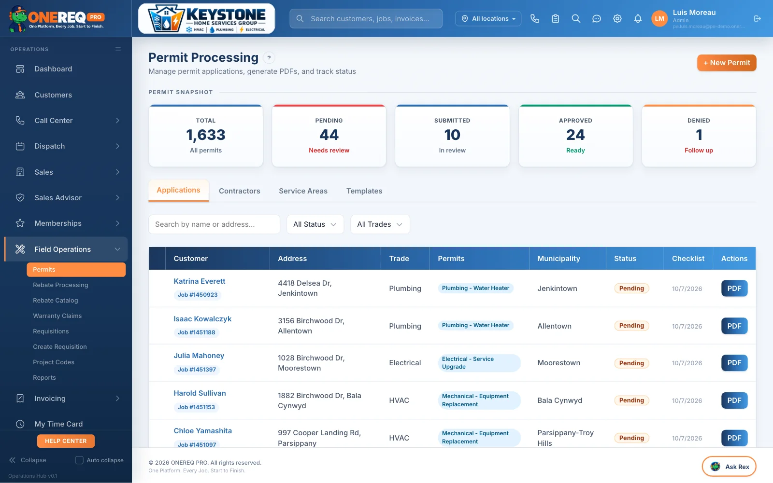The image size is (773, 483).
Task: Collapse the Field Operations sidebar menu
Action: tap(66, 249)
